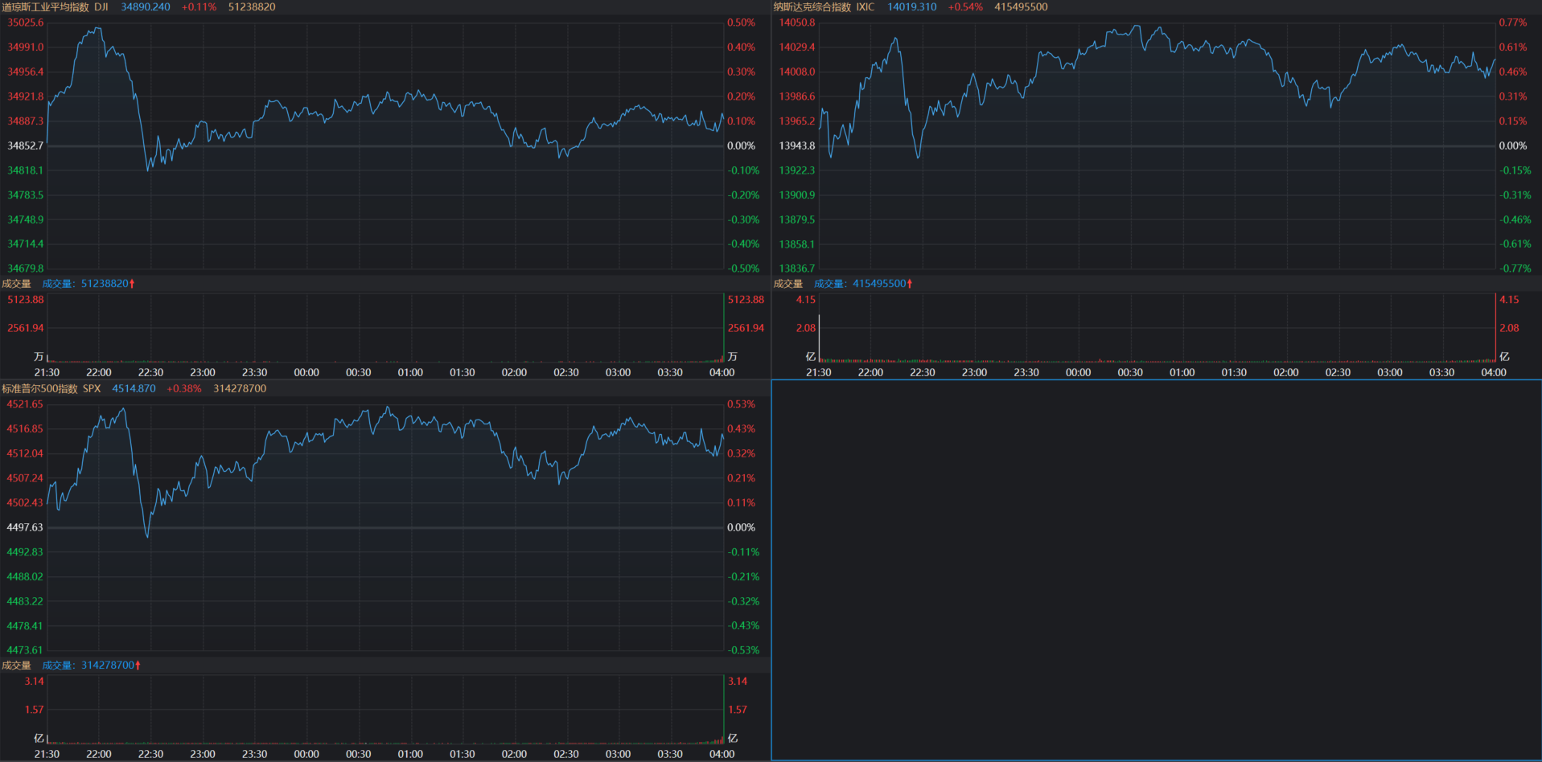Click the DJI top price label 35025.6
Image resolution: width=1542 pixels, height=762 pixels.
pos(26,23)
